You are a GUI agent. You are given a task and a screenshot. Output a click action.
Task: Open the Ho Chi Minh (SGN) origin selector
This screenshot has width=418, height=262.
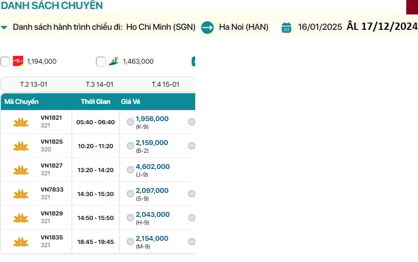(x=160, y=27)
